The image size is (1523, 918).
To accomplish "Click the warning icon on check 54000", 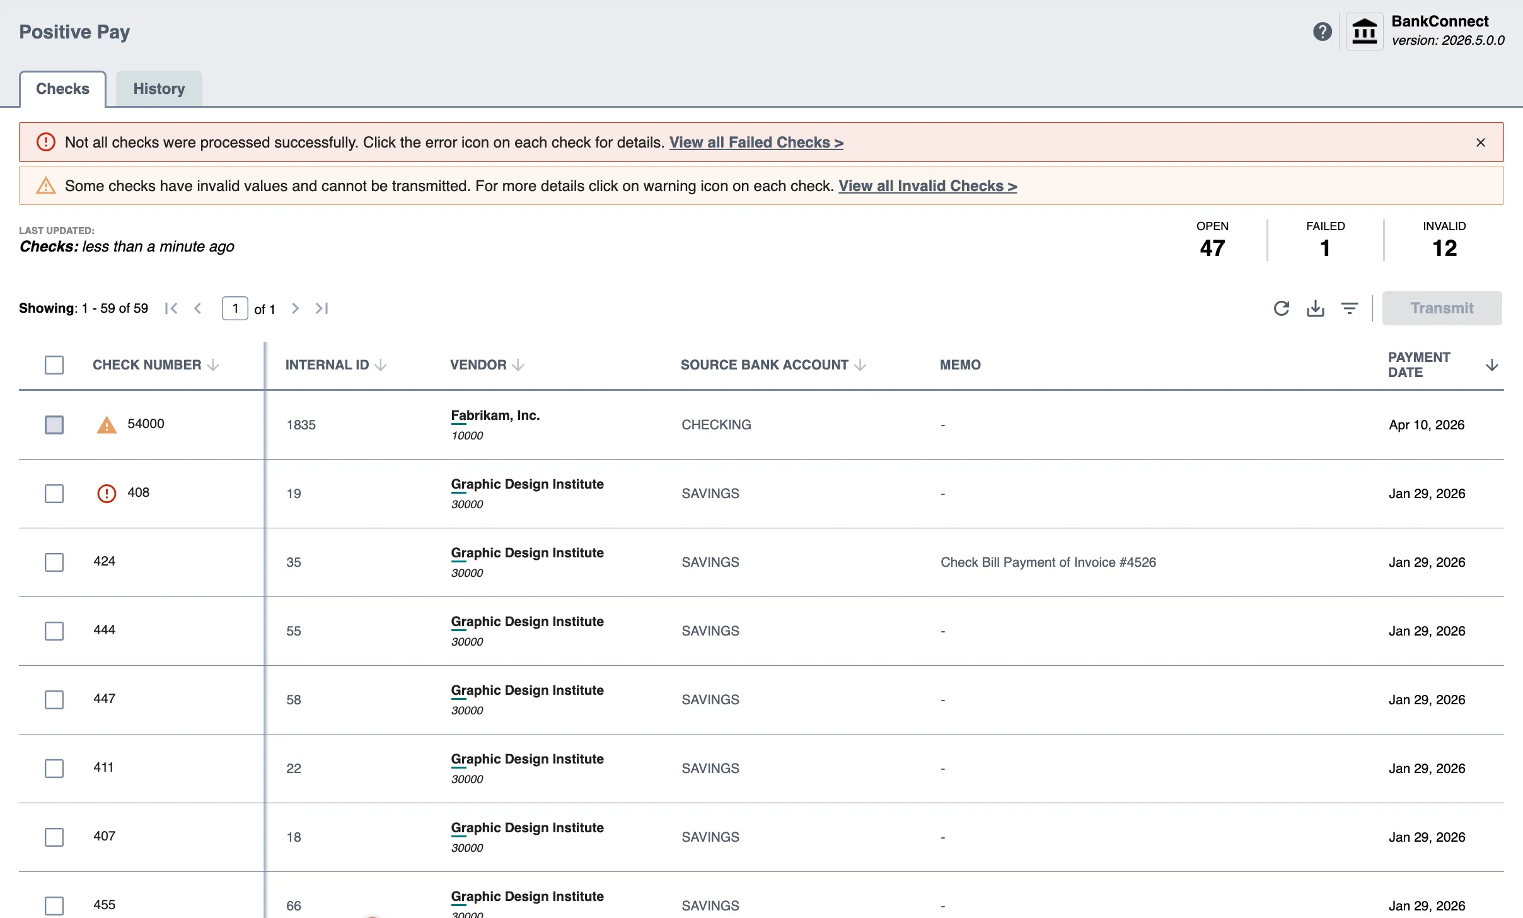I will click(107, 425).
